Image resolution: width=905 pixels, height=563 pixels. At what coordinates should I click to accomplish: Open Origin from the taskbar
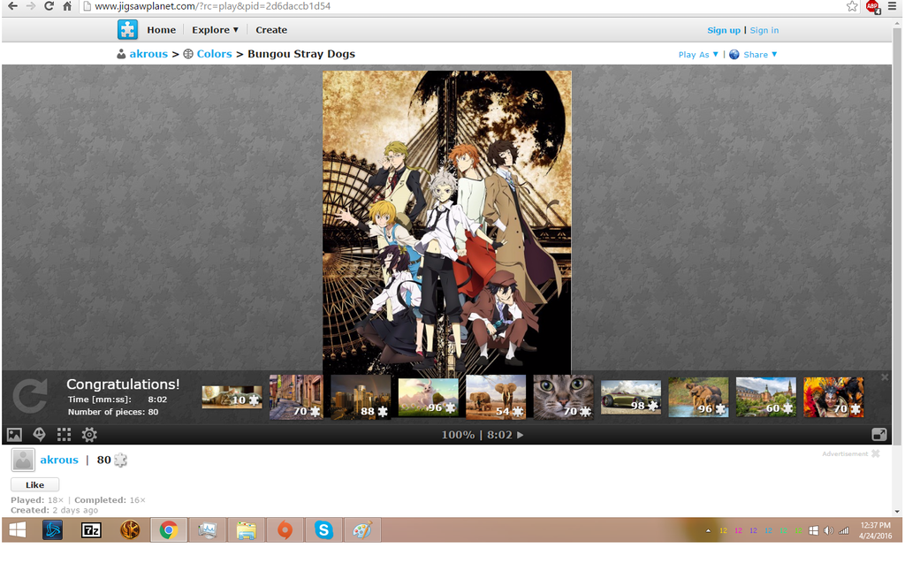click(285, 530)
